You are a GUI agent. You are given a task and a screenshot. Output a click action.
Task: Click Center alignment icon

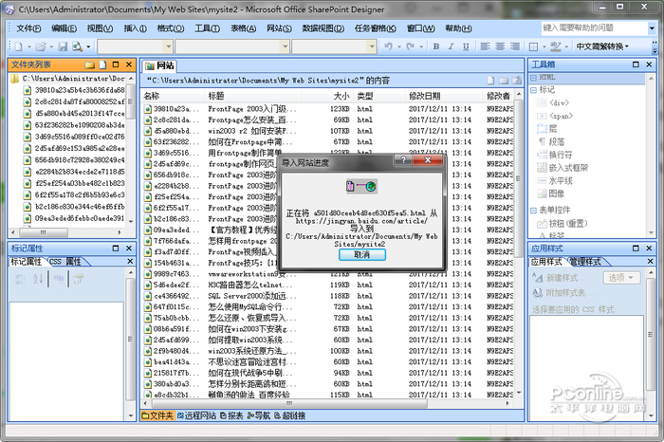coord(500,46)
